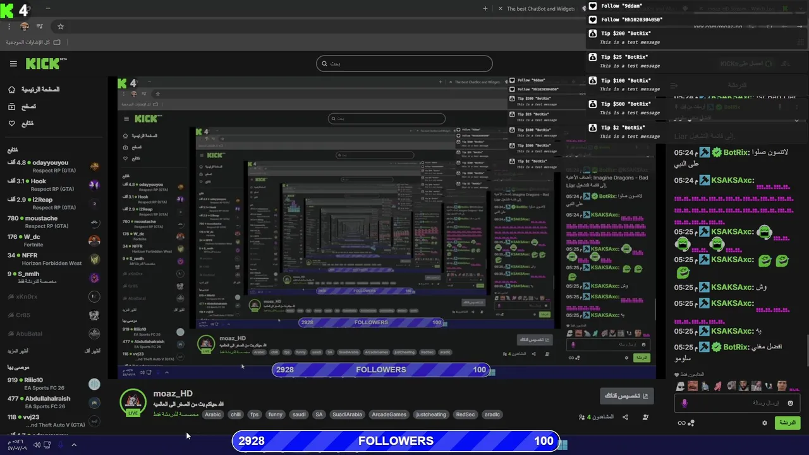The image size is (809, 455).
Task: Open recommended channel vvj23 in sidebar
Action: click(x=53, y=421)
